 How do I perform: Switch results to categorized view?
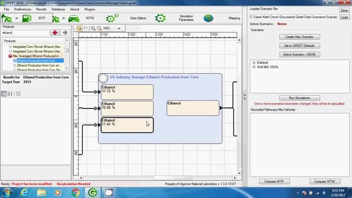coord(4,94)
